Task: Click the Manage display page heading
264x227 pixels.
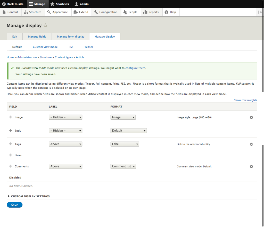Action: click(24, 26)
